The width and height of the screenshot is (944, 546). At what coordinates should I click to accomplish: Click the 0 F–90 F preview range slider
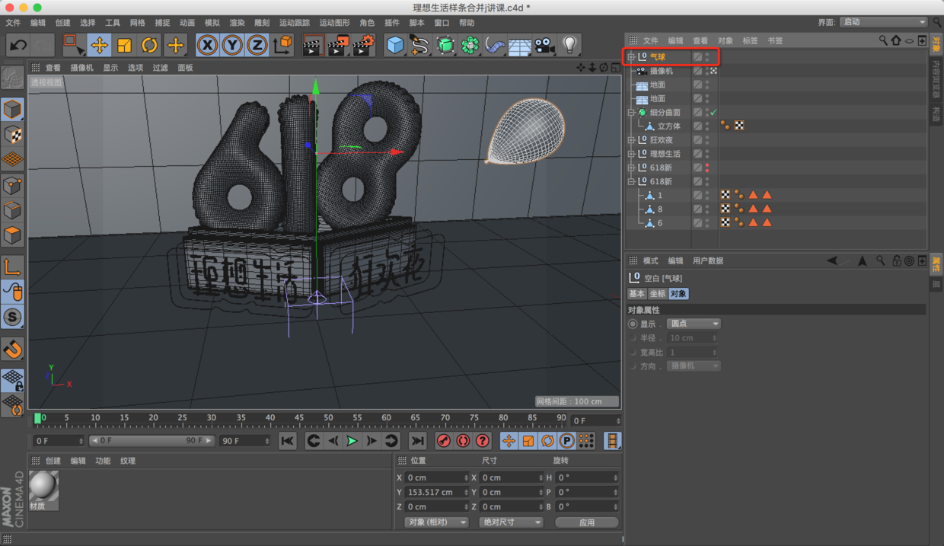(x=152, y=441)
